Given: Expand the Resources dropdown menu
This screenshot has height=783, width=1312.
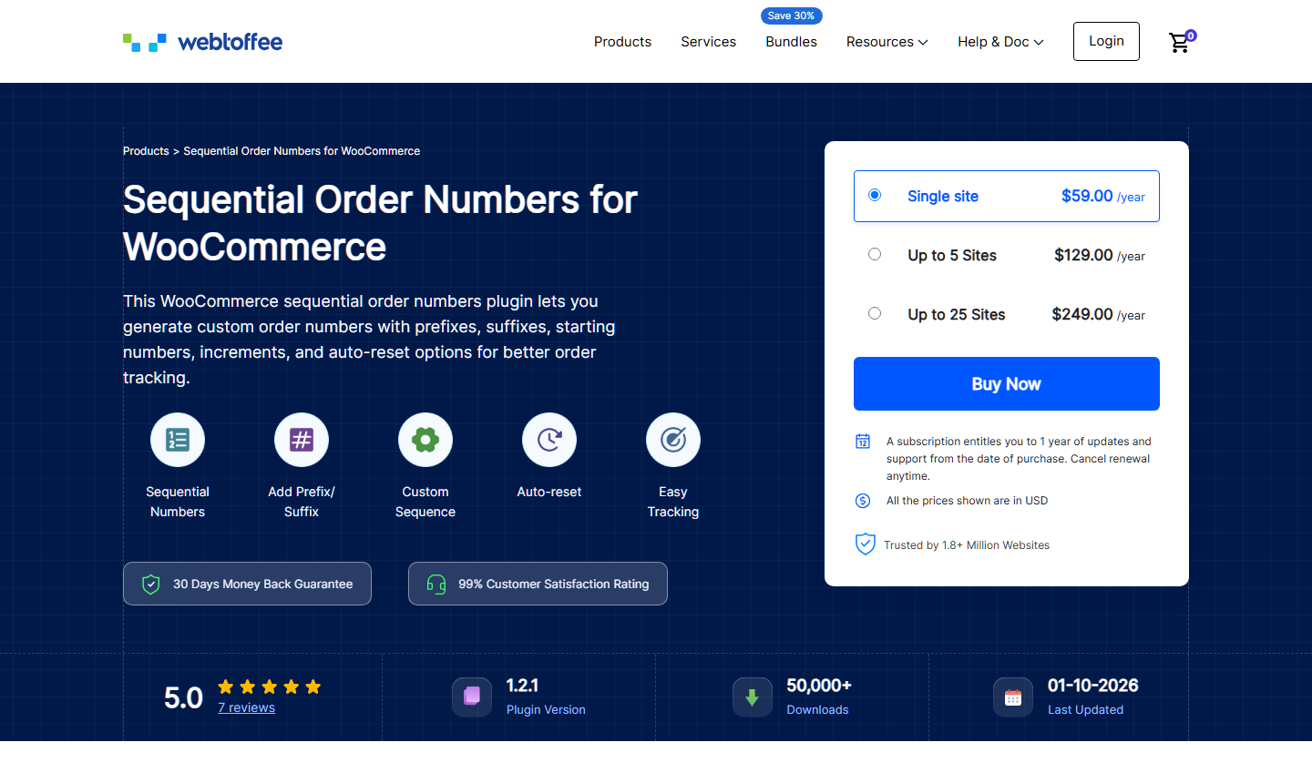Looking at the screenshot, I should [x=887, y=42].
